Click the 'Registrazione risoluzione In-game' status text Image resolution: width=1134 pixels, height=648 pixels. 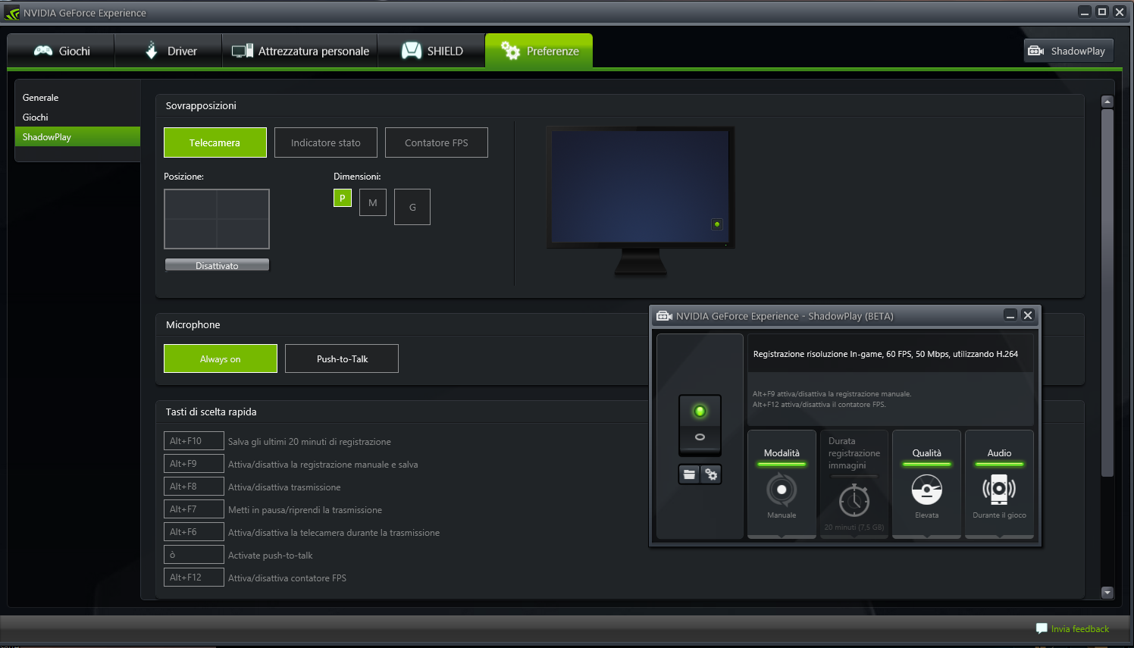point(885,354)
